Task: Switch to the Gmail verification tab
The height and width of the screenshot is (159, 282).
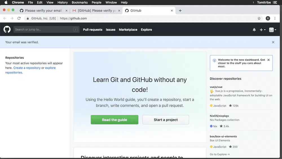Action: pyautogui.click(x=94, y=11)
